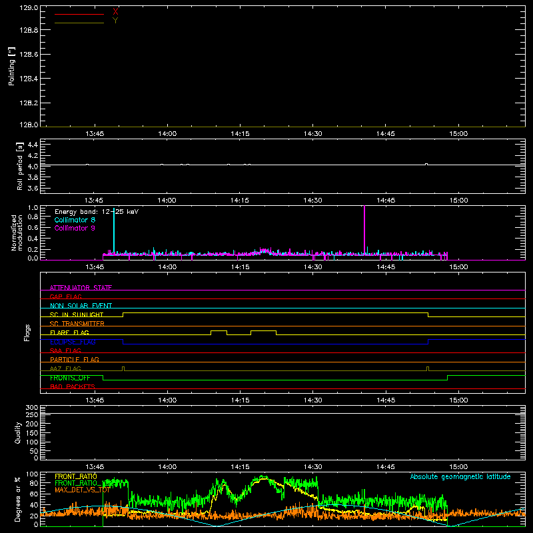Click the Absolute geomagnetic latitude label
Viewport: 533px width, 533px height.
point(460,476)
